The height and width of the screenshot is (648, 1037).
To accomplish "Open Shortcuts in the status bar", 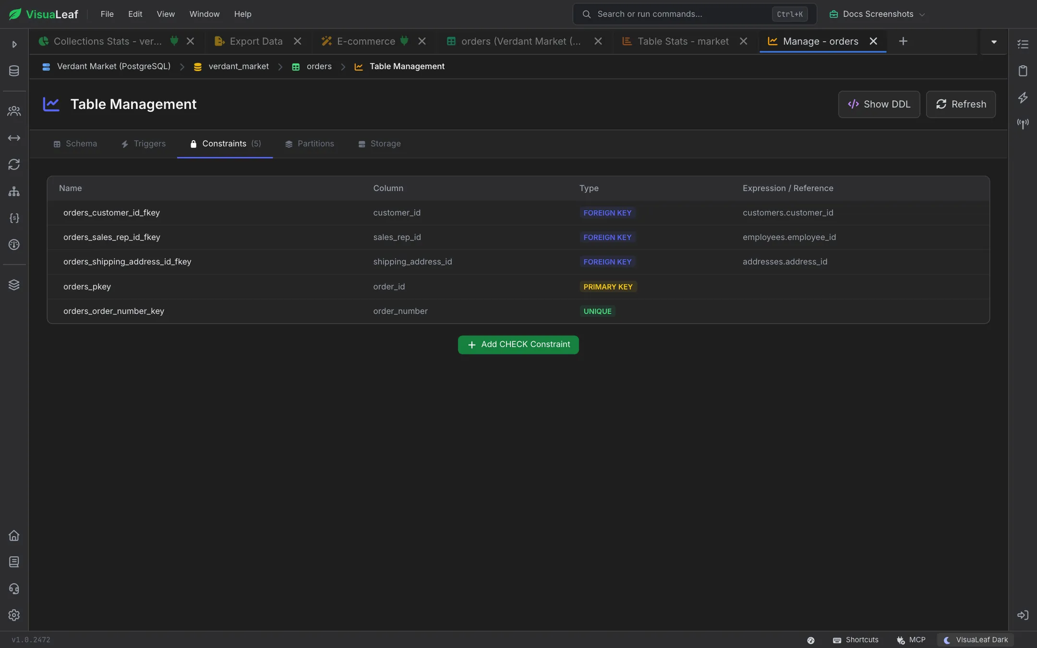I will tap(856, 640).
